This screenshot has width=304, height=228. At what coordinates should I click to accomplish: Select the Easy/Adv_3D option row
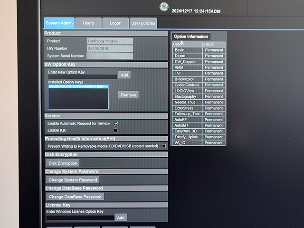click(x=199, y=131)
